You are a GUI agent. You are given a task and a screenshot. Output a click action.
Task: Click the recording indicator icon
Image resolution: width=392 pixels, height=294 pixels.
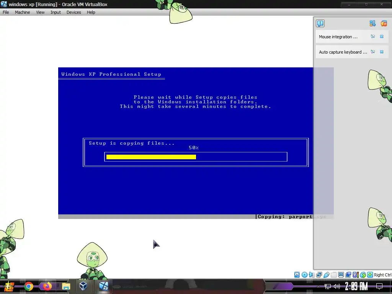coord(348,275)
